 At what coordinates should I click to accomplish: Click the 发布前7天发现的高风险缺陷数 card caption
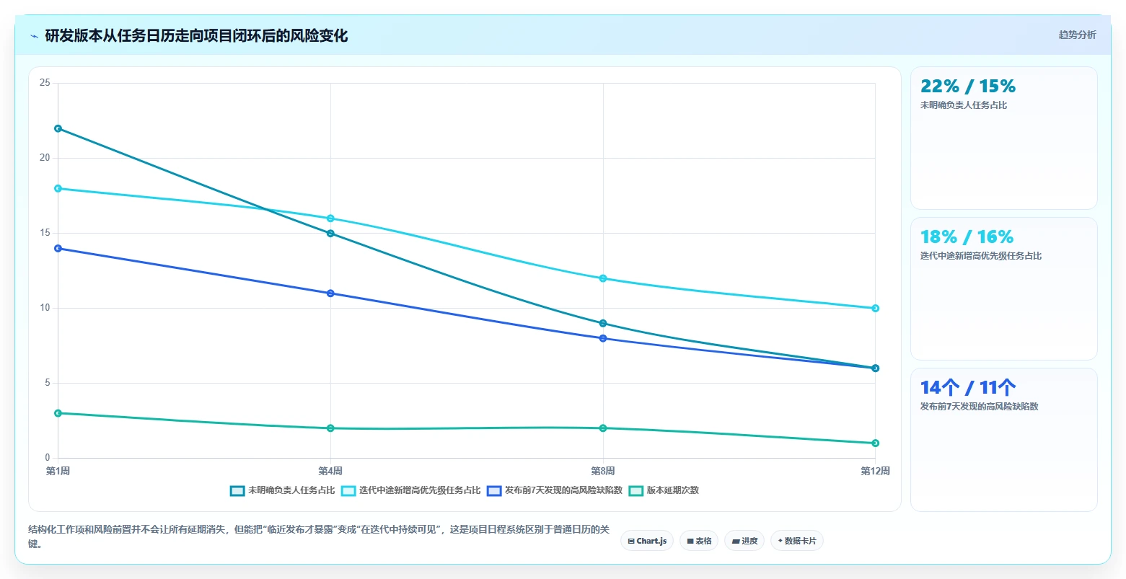[x=980, y=407]
